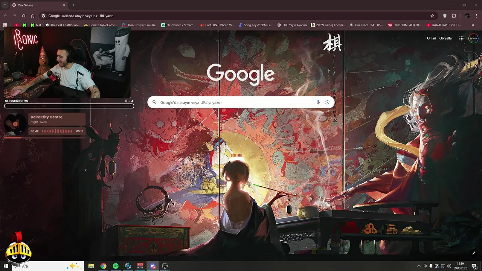Select the Yeni Sekme tab
Image resolution: width=482 pixels, height=271 pixels.
tap(39, 5)
